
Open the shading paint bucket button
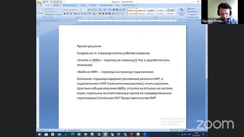(118, 14)
